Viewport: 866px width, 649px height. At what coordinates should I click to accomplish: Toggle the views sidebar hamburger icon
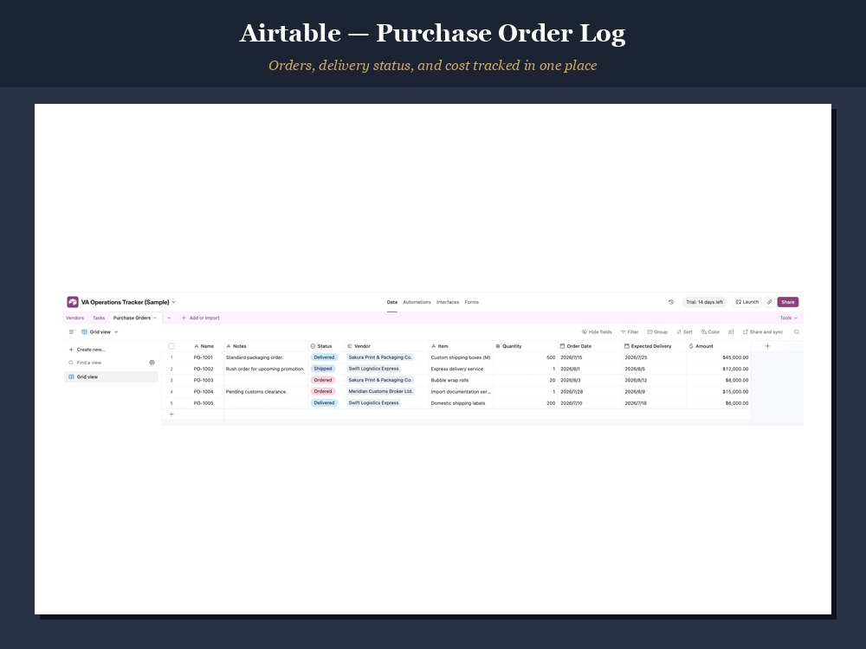[x=71, y=332]
